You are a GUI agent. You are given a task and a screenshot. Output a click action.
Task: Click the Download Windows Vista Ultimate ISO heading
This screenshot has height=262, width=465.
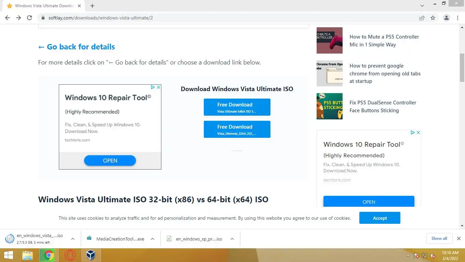(237, 89)
